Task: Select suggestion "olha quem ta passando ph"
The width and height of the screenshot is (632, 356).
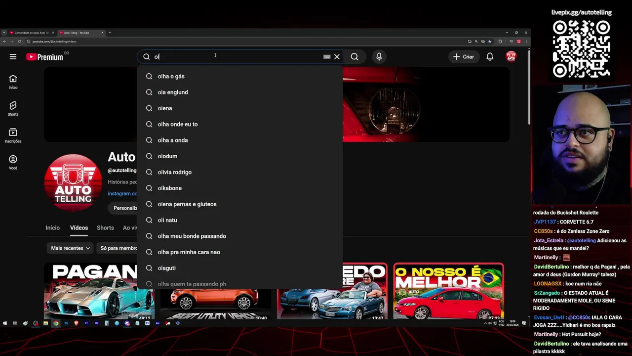Action: coord(239,284)
